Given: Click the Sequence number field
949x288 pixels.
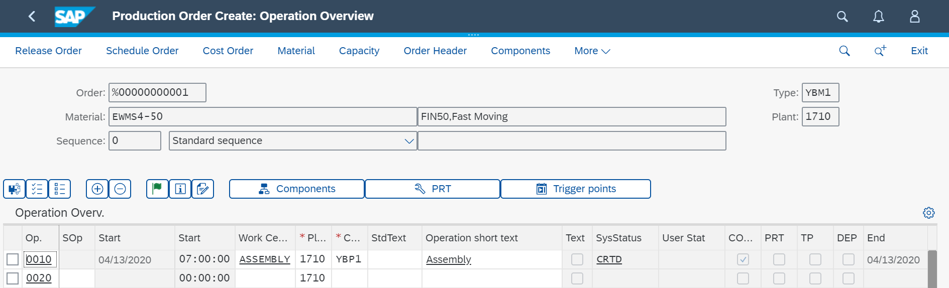Looking at the screenshot, I should pyautogui.click(x=135, y=141).
